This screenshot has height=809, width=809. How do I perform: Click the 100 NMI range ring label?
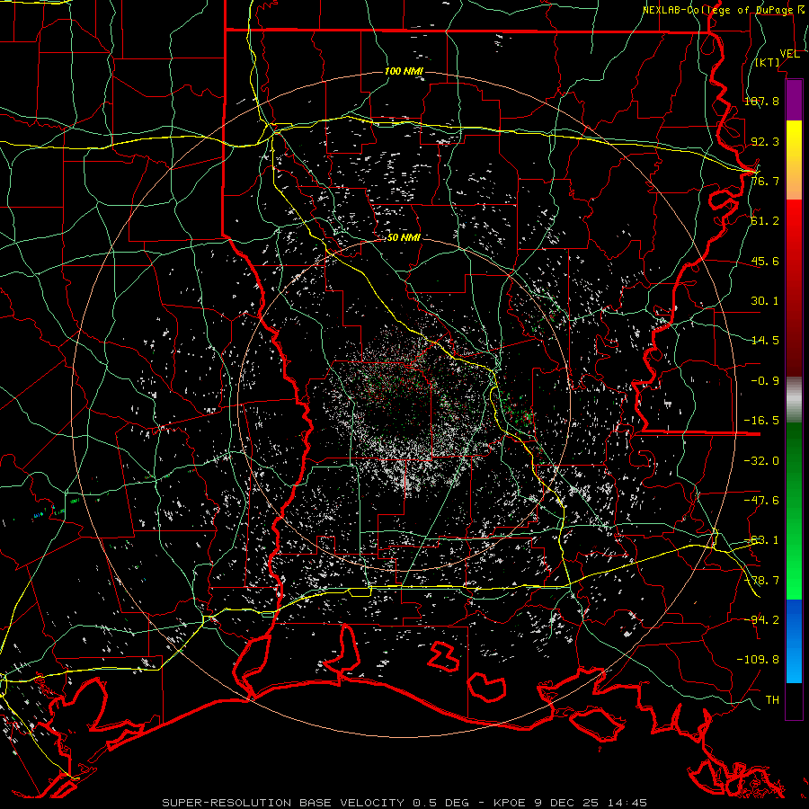(x=404, y=71)
